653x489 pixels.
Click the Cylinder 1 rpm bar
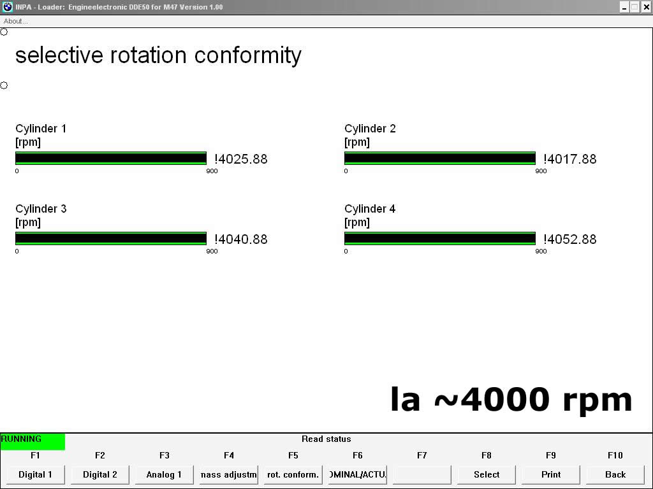tap(111, 159)
